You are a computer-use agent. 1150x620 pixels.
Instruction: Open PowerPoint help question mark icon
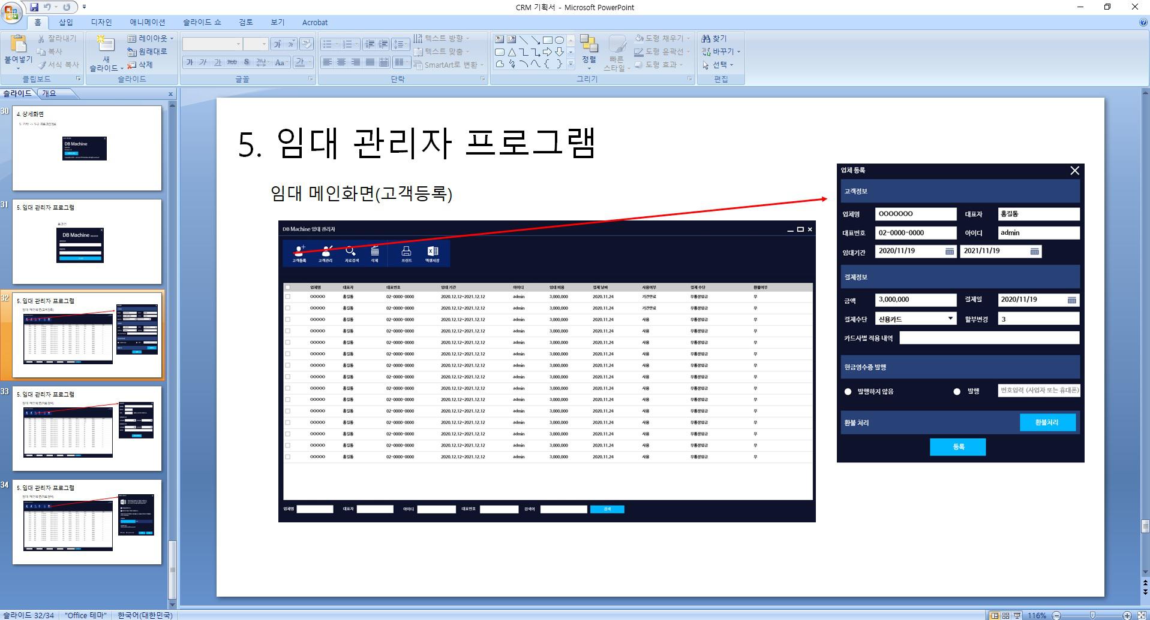pyautogui.click(x=1143, y=22)
